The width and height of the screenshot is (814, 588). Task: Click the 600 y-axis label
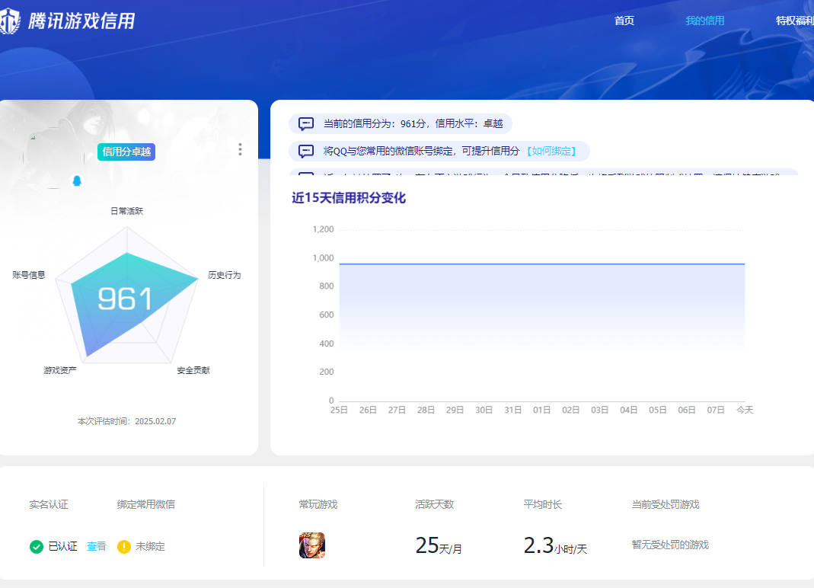click(x=327, y=315)
